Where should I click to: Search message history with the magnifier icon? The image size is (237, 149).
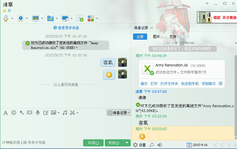click(152, 145)
